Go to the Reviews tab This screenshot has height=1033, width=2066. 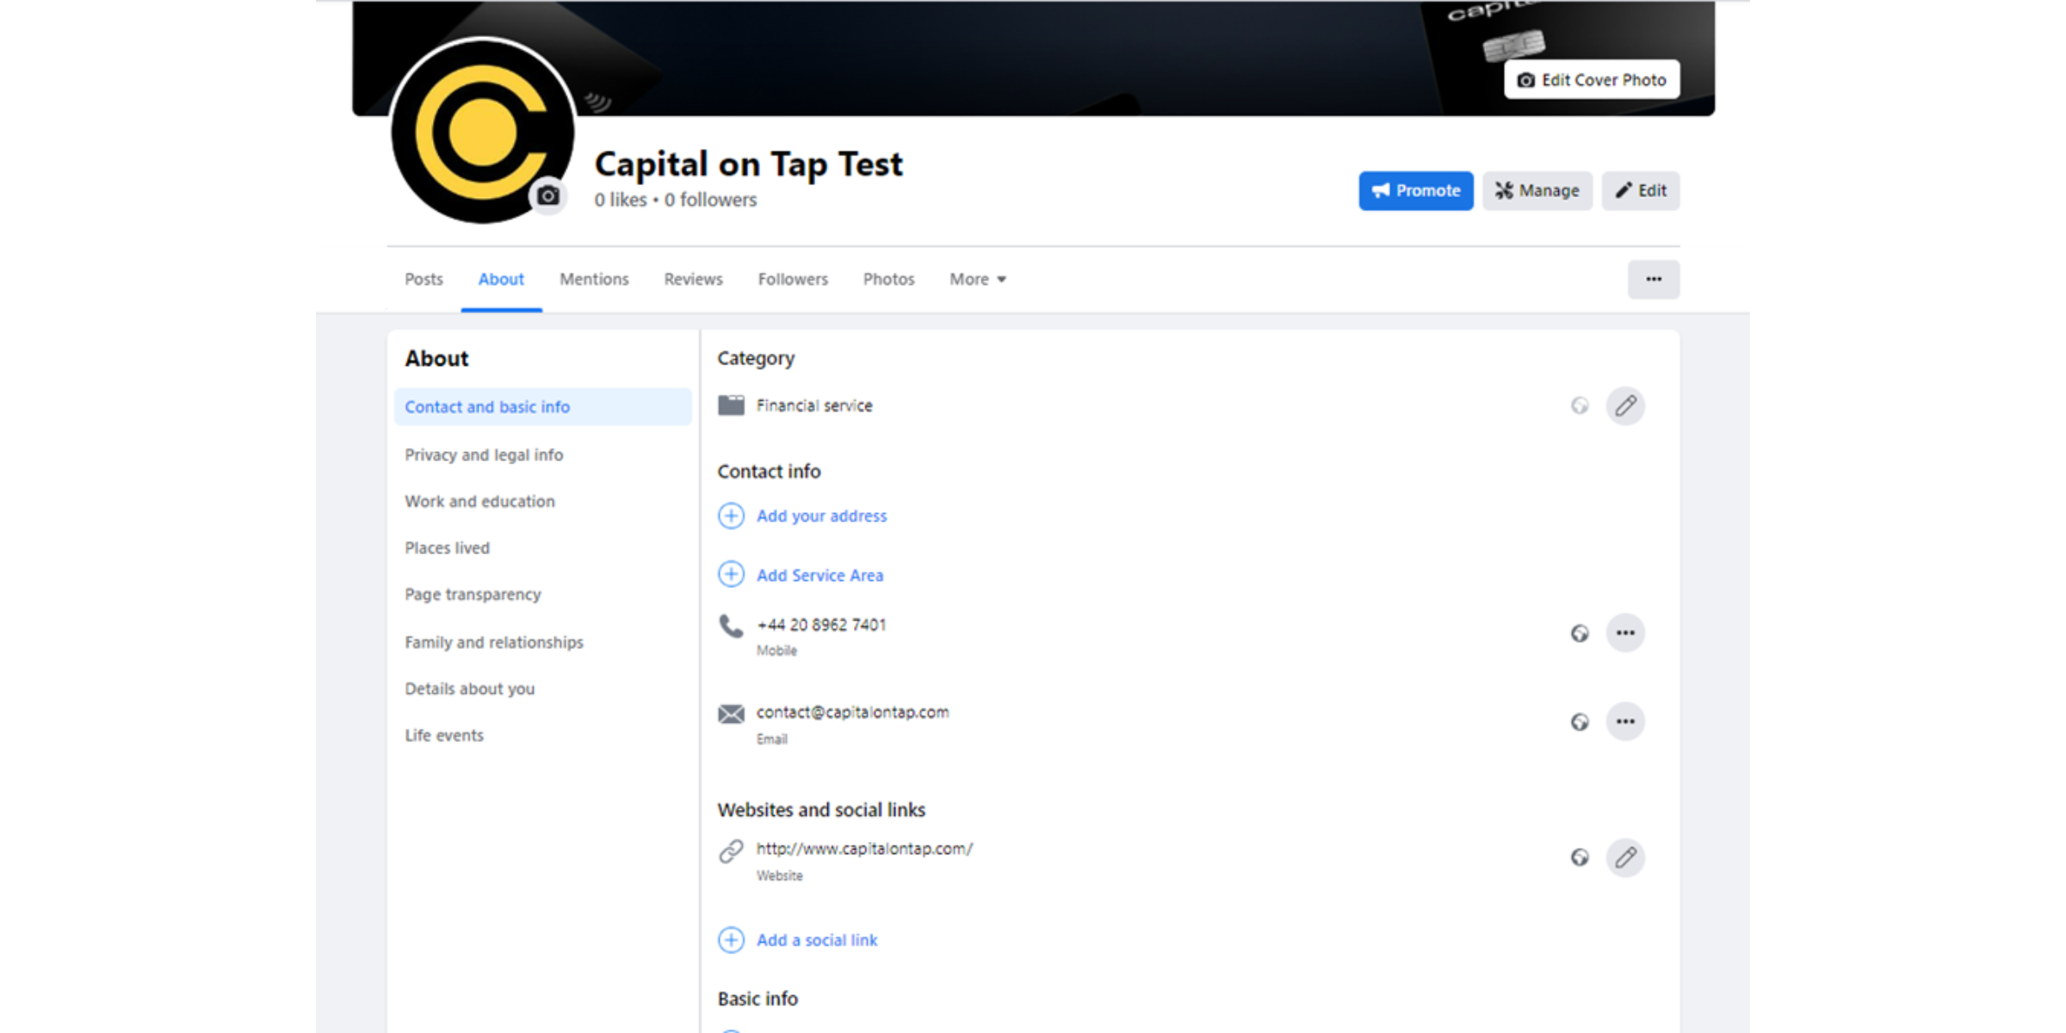coord(693,279)
